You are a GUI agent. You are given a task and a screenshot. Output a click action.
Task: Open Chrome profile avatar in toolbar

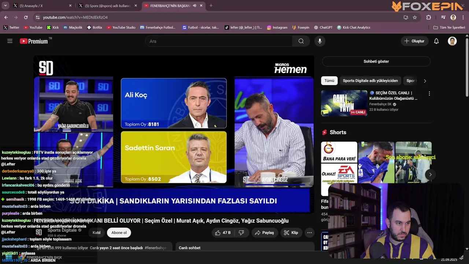pyautogui.click(x=453, y=17)
